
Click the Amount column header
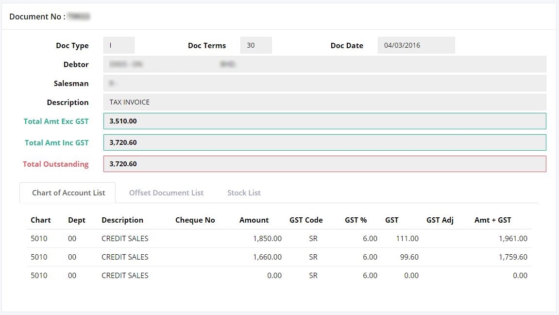coord(254,220)
